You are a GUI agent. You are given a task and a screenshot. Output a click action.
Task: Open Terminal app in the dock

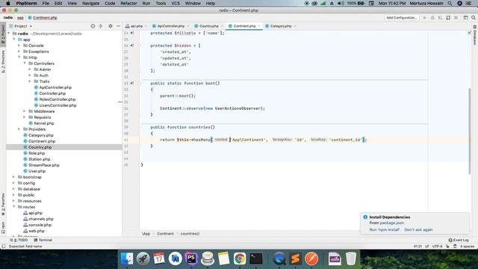click(x=256, y=259)
